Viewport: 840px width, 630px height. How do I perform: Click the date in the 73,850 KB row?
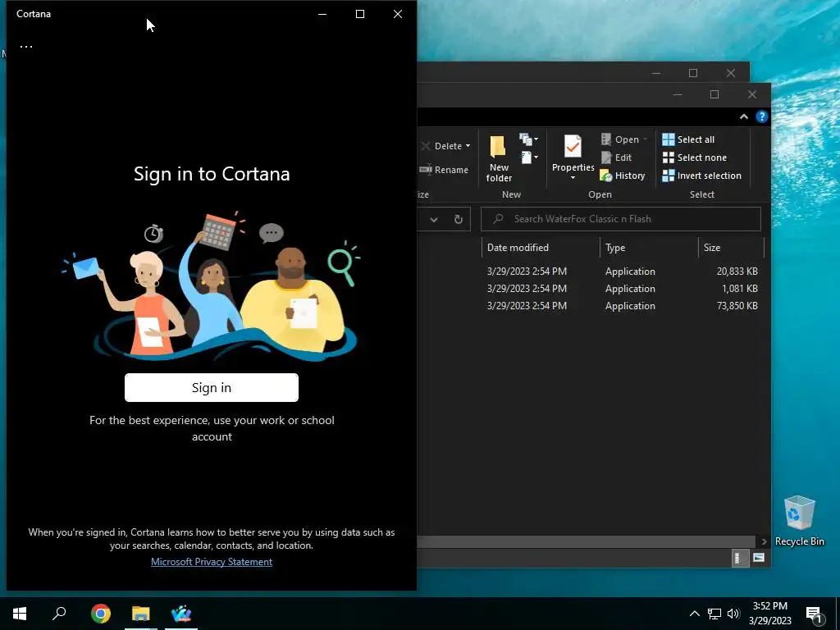point(527,305)
